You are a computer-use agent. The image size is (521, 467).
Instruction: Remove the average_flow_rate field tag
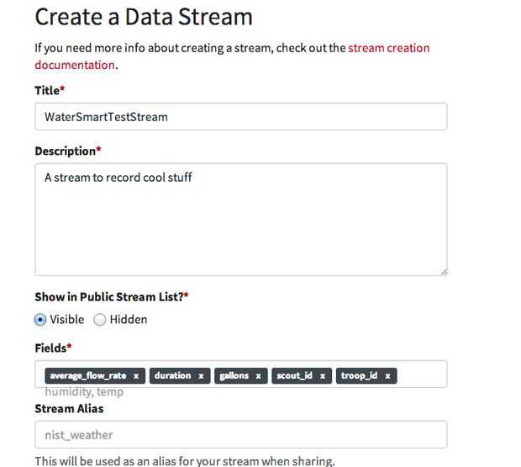pos(136,375)
